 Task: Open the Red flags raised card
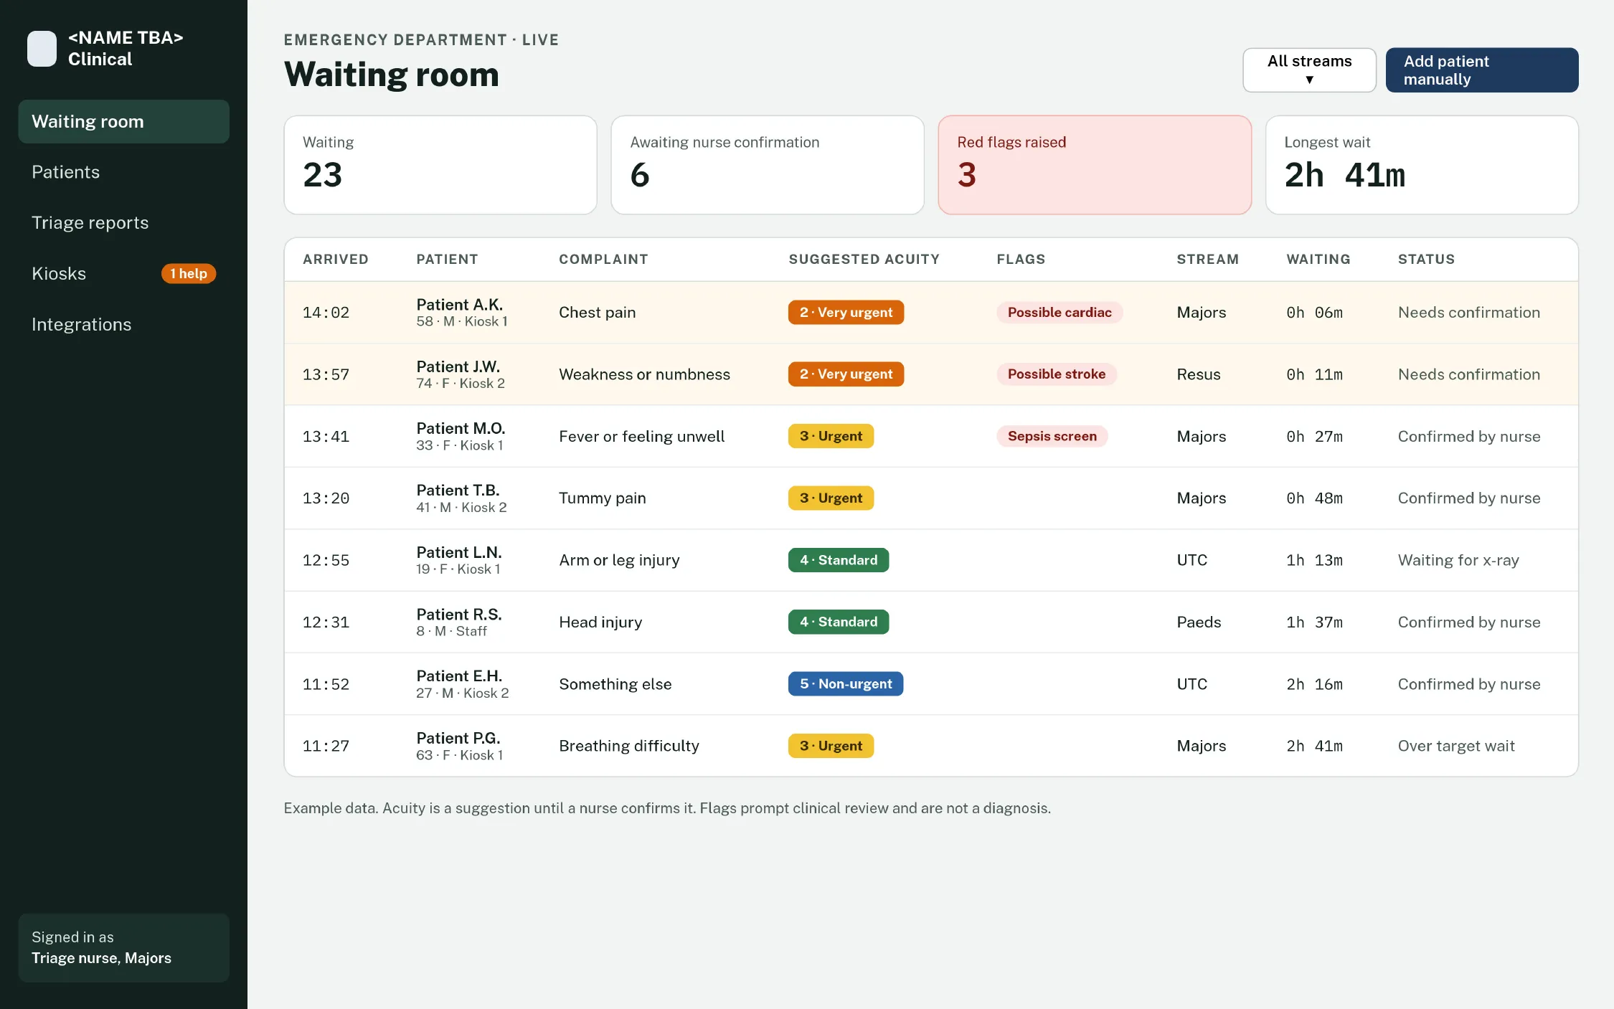coord(1095,165)
